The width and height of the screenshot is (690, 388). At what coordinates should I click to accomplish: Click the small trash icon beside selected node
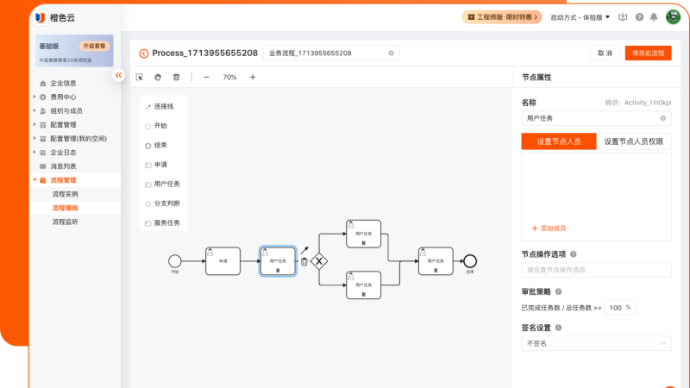tap(304, 262)
